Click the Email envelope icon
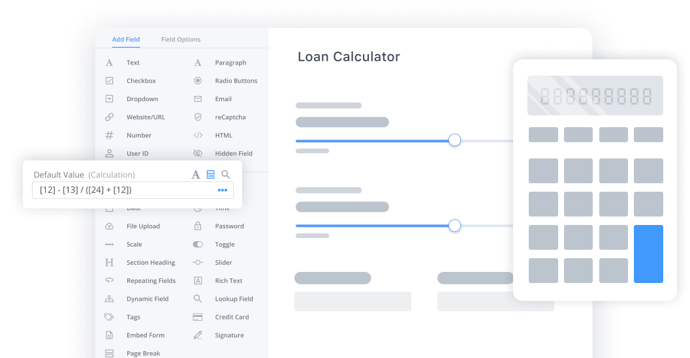This screenshot has width=690, height=358. [x=198, y=99]
